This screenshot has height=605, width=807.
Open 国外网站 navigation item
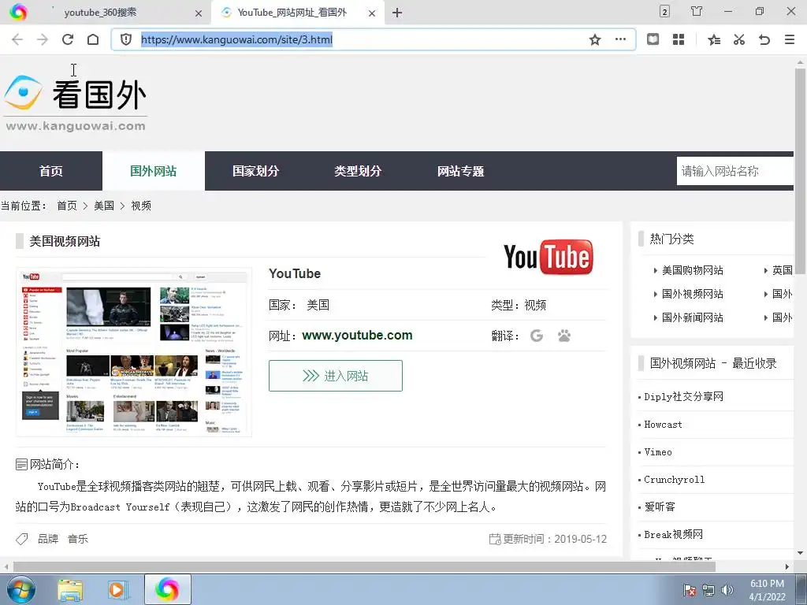tap(154, 171)
